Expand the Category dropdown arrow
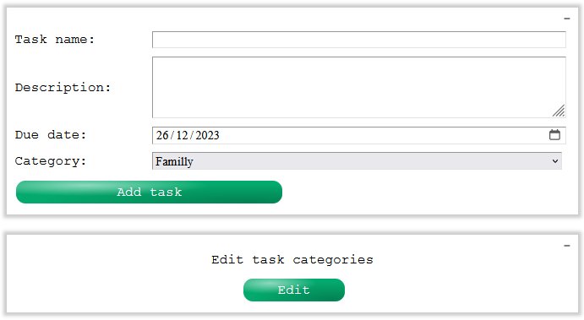The width and height of the screenshot is (584, 320). 555,161
